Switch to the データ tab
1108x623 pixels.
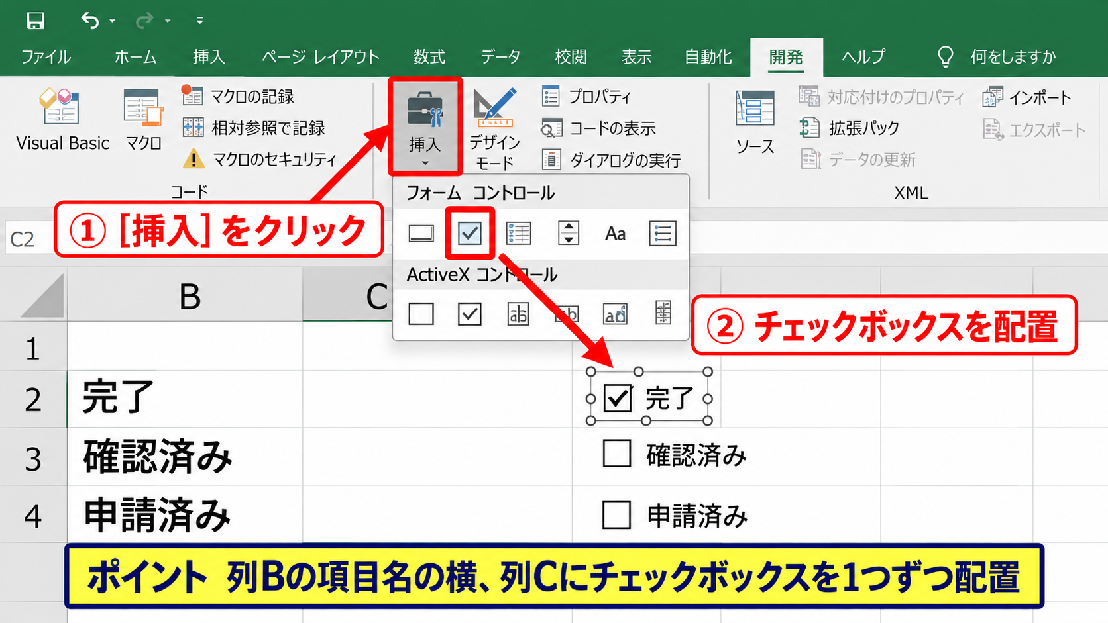[500, 57]
